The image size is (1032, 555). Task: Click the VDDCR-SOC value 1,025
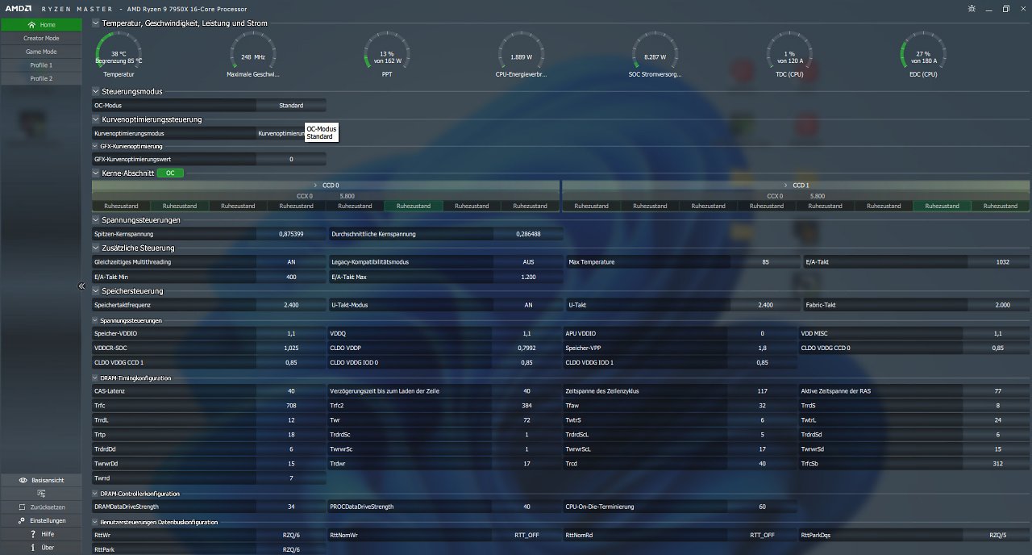point(291,348)
